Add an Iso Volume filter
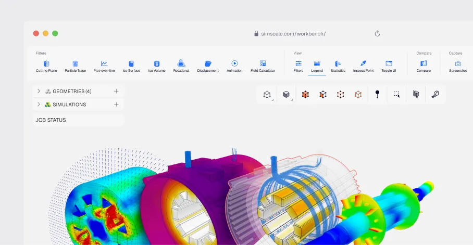The image size is (473, 245). click(157, 66)
